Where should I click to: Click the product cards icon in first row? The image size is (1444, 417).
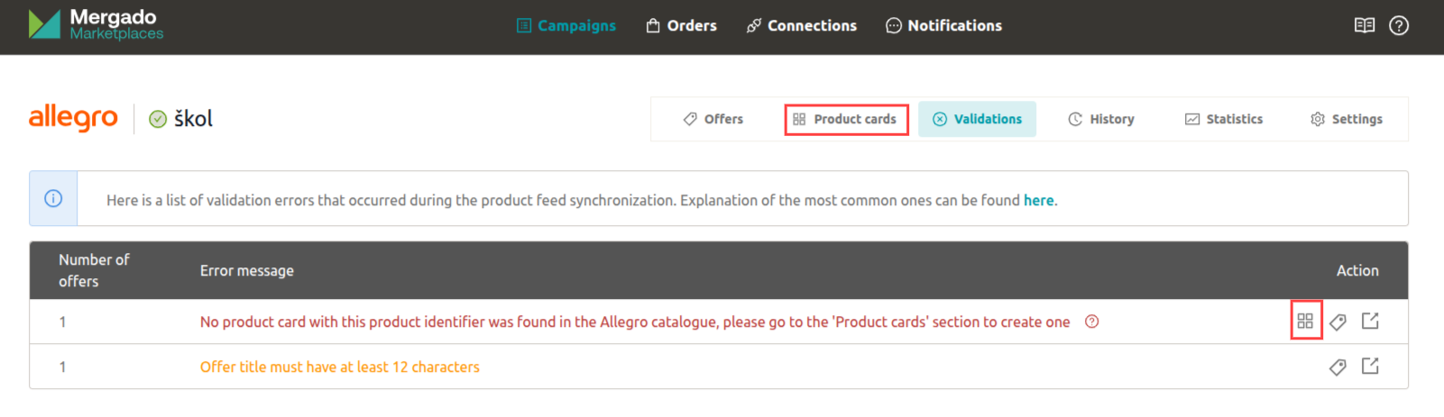click(x=1305, y=321)
